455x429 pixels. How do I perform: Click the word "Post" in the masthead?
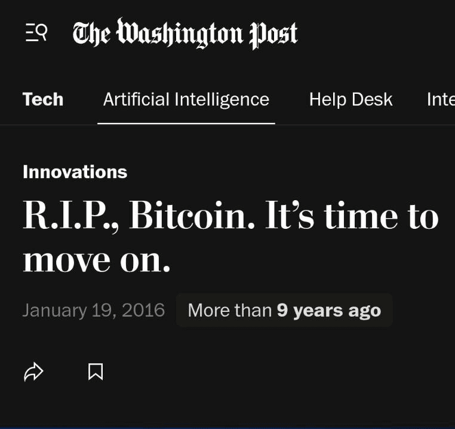(x=273, y=34)
